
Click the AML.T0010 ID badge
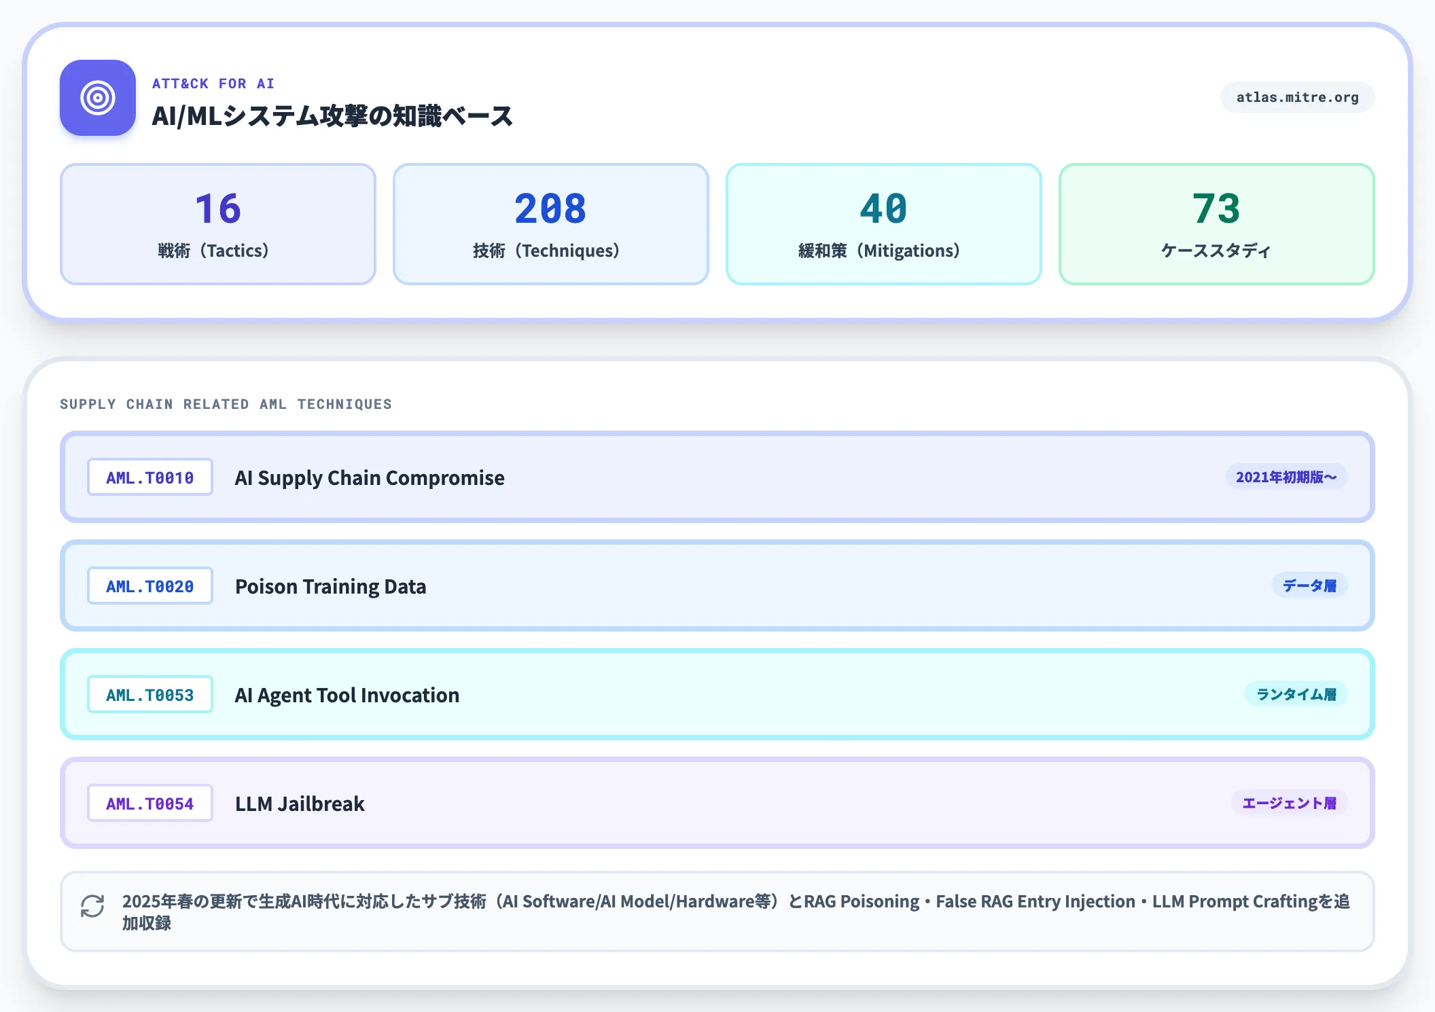click(150, 477)
